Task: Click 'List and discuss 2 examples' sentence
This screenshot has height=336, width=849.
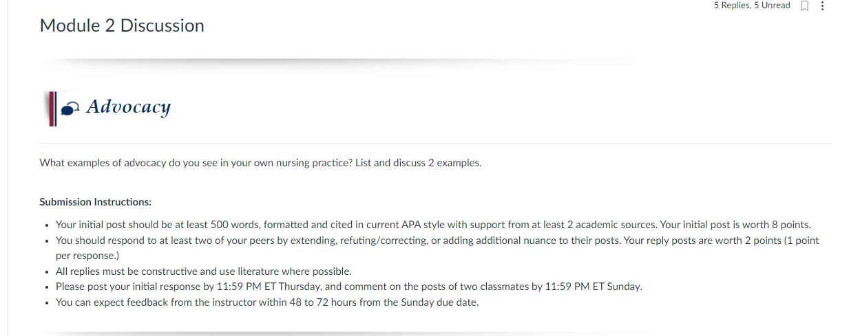Action: [418, 163]
